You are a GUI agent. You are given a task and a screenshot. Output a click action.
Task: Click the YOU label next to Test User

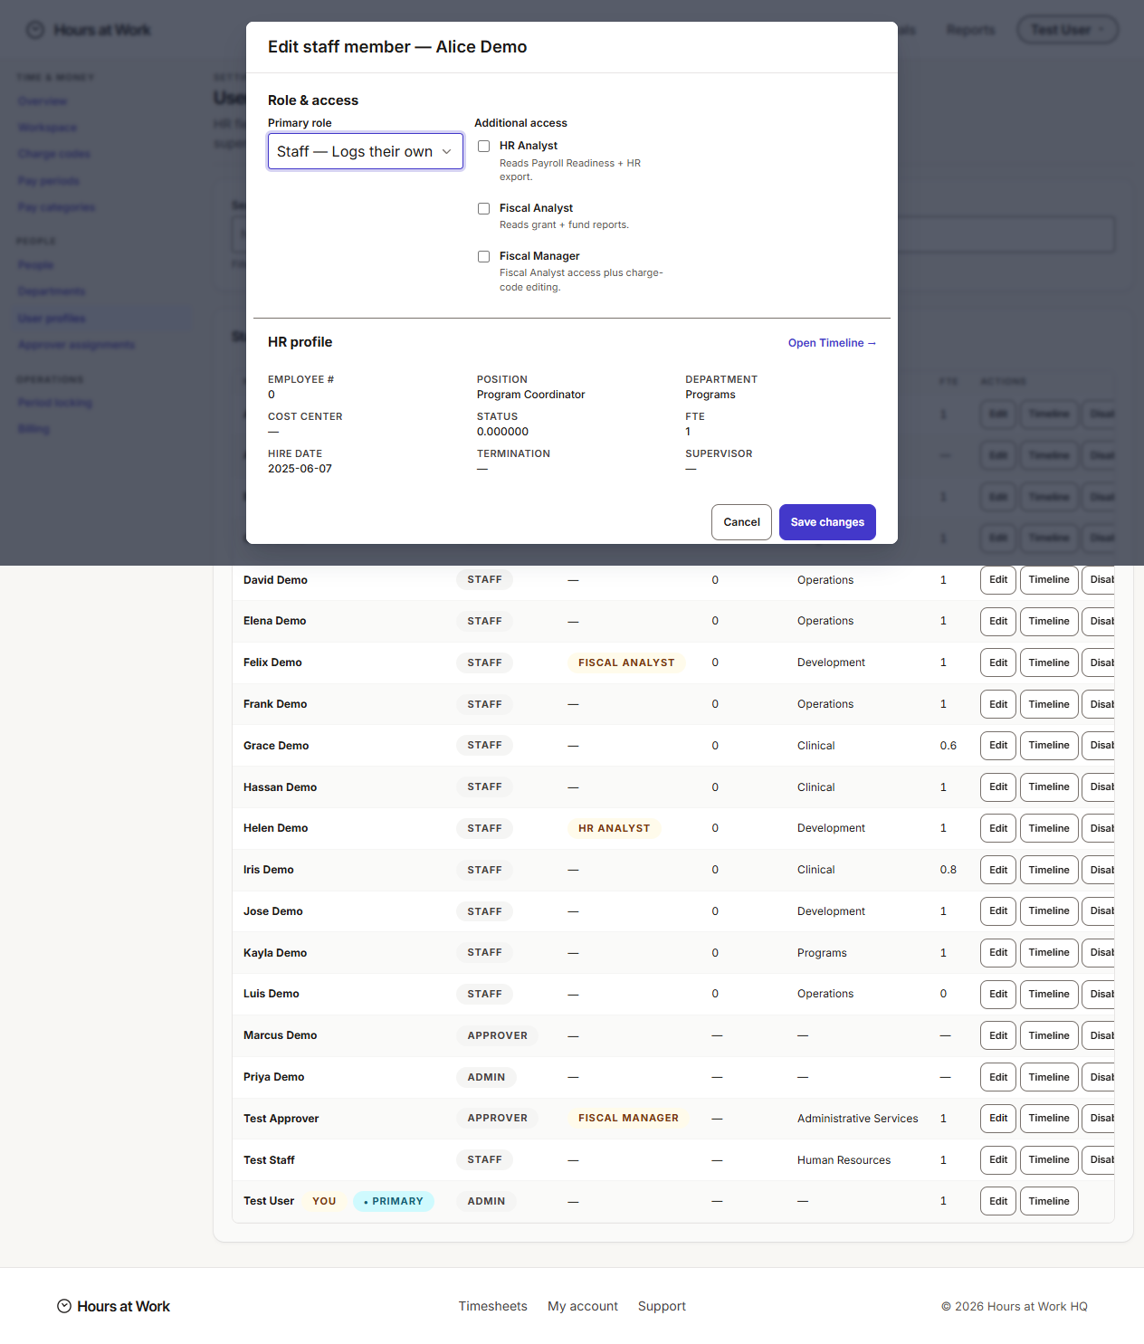click(324, 1201)
